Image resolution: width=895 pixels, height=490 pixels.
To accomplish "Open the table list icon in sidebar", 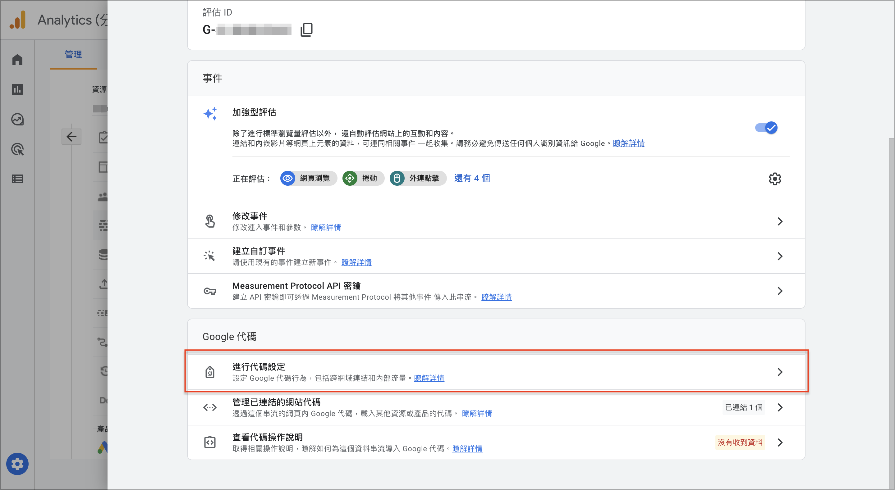I will (x=17, y=179).
